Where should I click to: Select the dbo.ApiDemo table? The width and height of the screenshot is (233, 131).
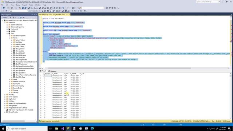click(x=20, y=49)
